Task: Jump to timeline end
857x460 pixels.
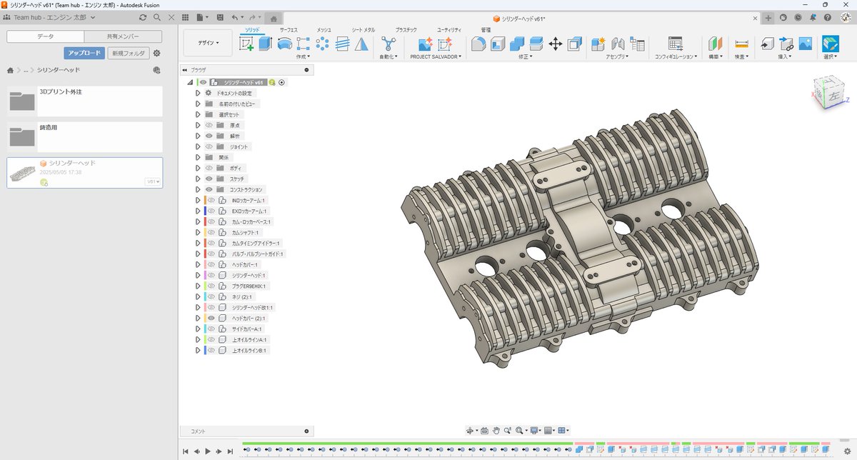Action: point(230,451)
